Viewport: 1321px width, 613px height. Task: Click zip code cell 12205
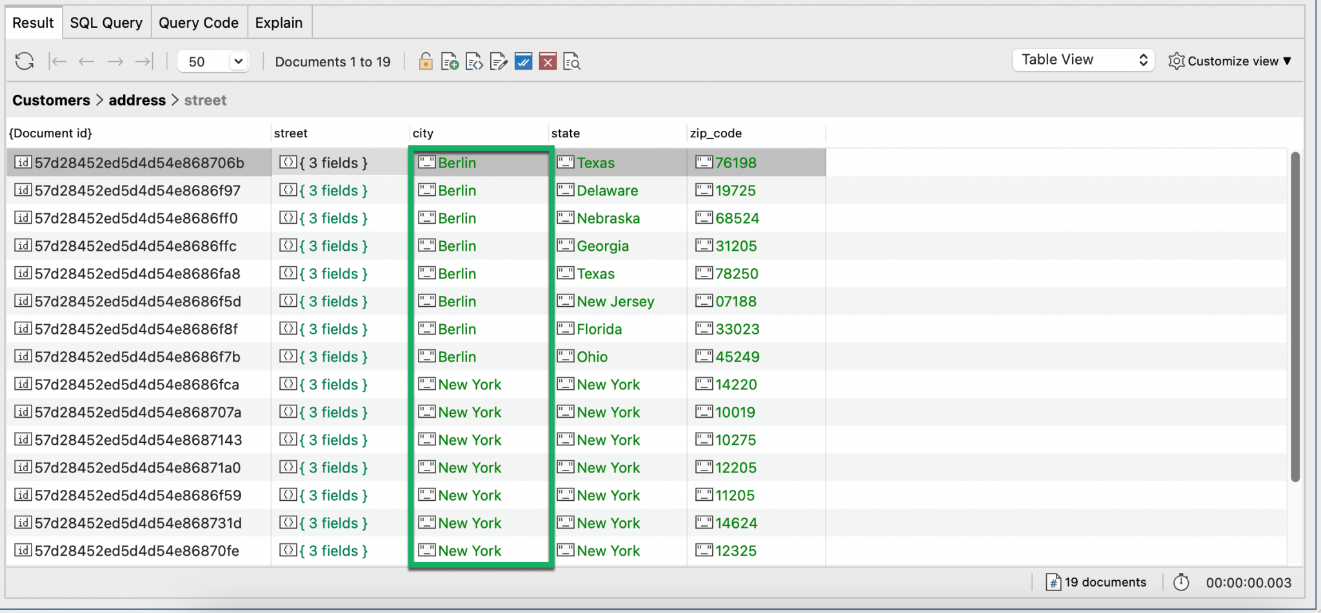757,467
